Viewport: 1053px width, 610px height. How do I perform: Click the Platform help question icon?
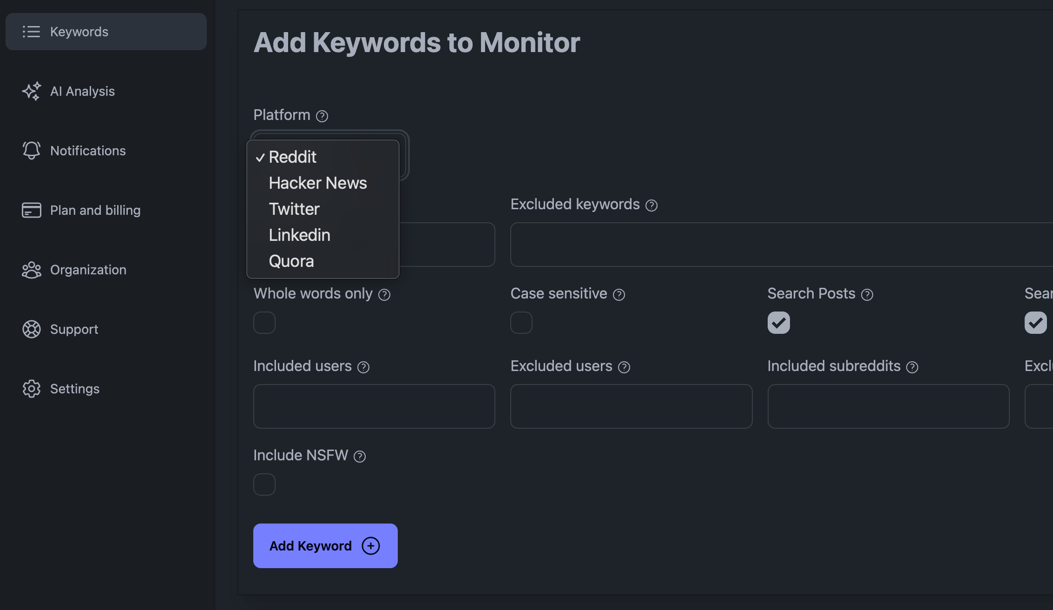322,116
